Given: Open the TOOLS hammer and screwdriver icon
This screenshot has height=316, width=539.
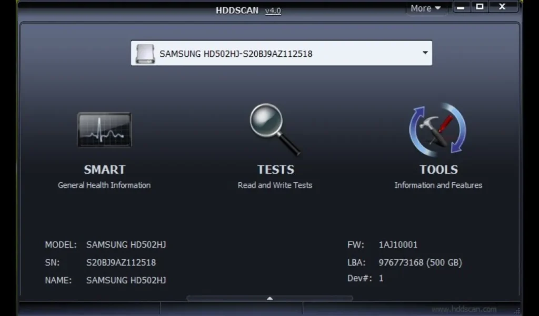Looking at the screenshot, I should pyautogui.click(x=437, y=130).
